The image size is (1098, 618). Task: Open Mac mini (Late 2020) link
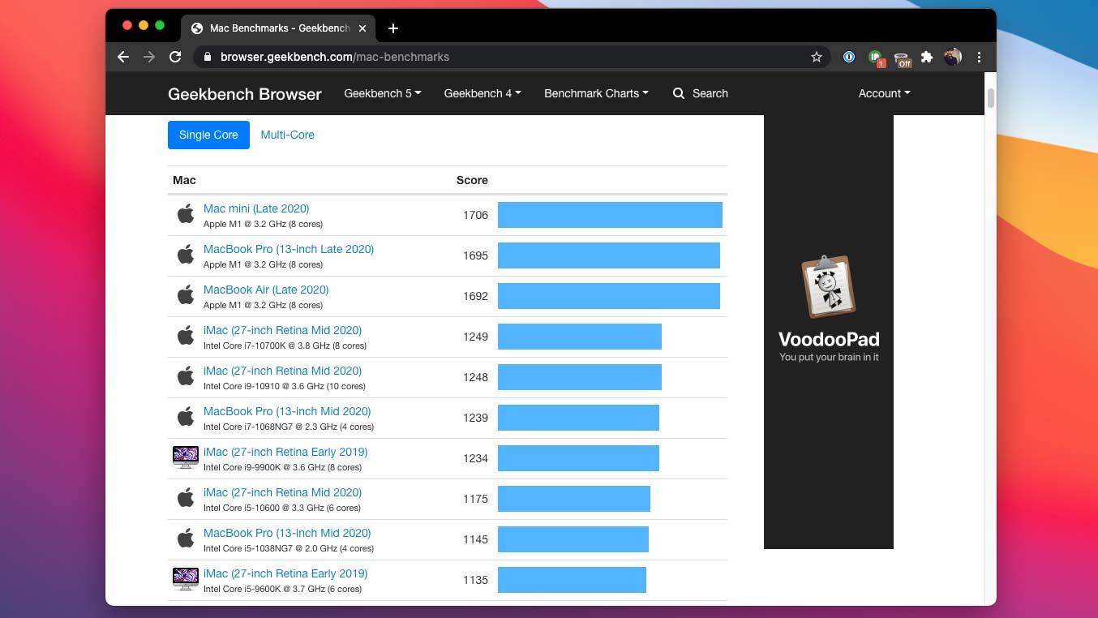(x=256, y=208)
